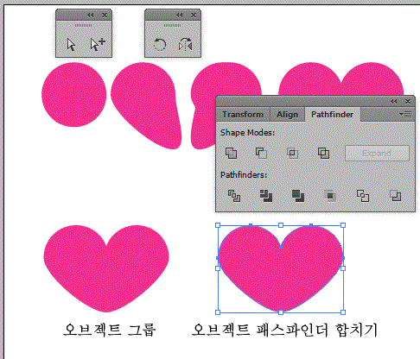Select the Reflect tool
This screenshot has height=359, width=420.
tap(185, 45)
